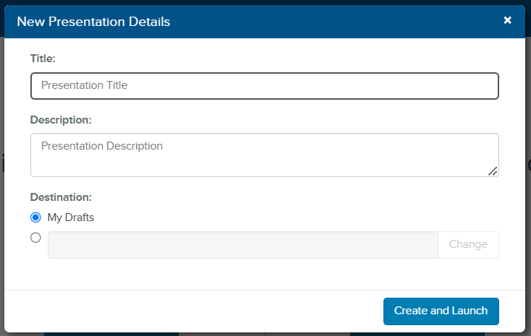The image size is (531, 336).
Task: Grab the description box resize handle
Action: tap(493, 171)
